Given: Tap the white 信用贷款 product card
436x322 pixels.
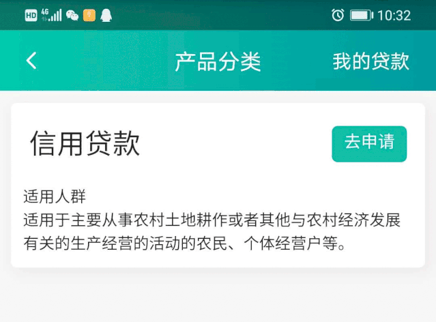Looking at the screenshot, I should [218, 185].
